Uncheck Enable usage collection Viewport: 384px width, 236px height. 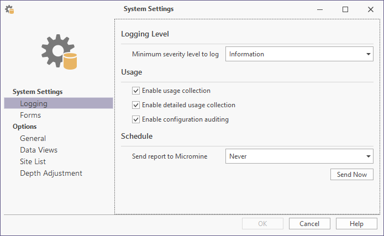click(136, 91)
